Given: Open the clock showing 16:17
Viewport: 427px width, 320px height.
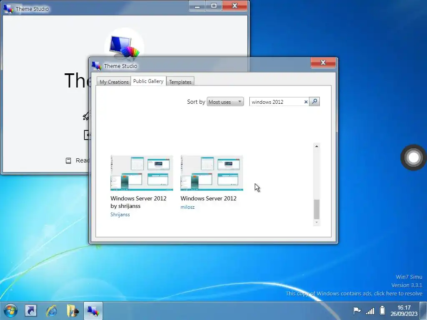Looking at the screenshot, I should tap(404, 310).
